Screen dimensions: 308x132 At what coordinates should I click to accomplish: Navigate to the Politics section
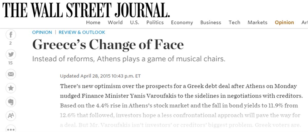[x=155, y=23]
